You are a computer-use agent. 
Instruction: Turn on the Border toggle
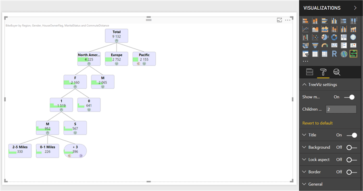352,172
